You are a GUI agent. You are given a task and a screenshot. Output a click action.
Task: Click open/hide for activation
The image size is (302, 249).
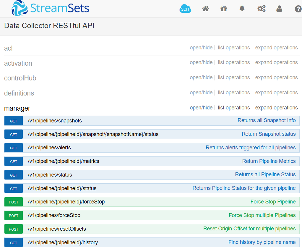click(x=201, y=62)
